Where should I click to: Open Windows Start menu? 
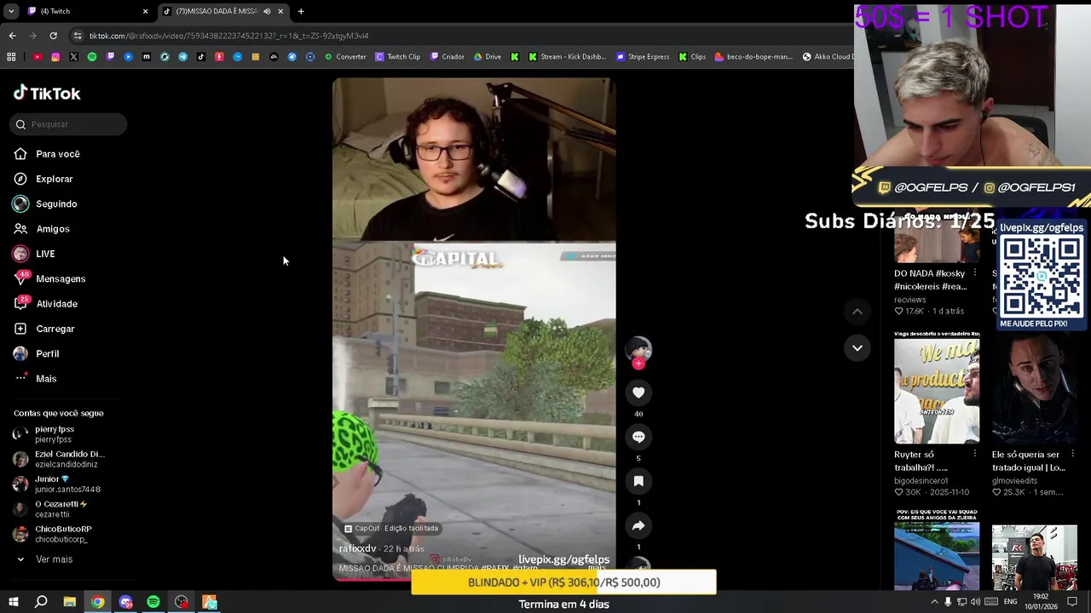tap(12, 602)
